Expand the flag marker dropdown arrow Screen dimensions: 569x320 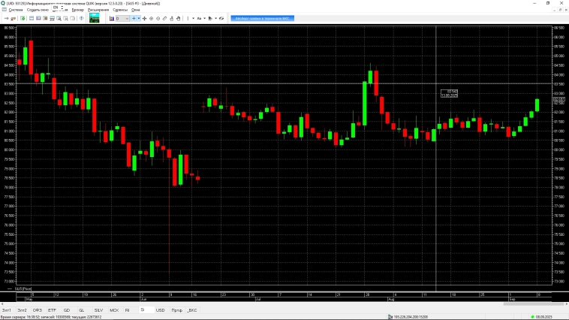pyautogui.click(x=216, y=18)
